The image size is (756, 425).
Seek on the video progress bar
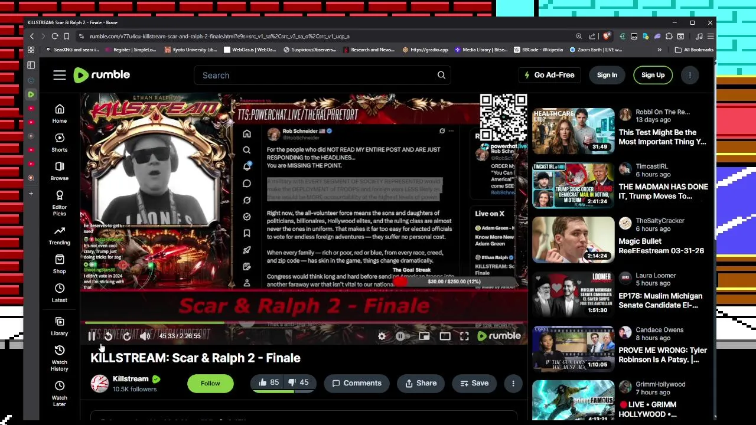tap(304, 323)
